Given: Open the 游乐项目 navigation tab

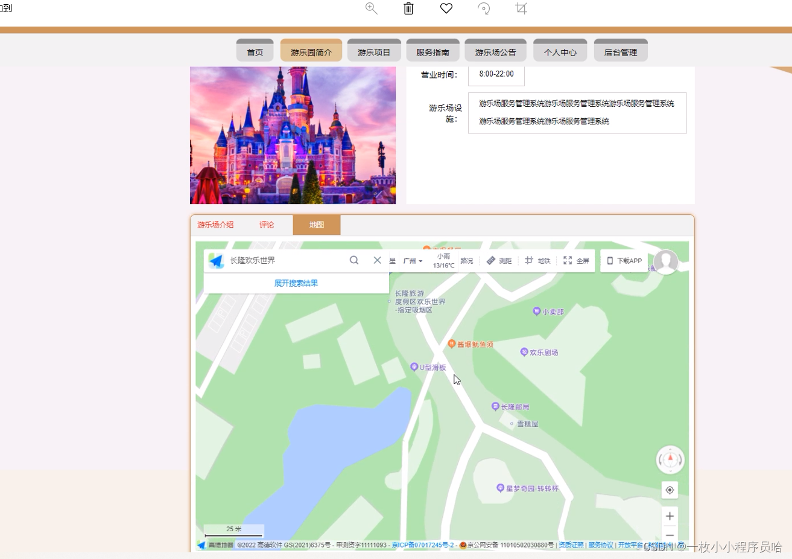Looking at the screenshot, I should click(374, 51).
